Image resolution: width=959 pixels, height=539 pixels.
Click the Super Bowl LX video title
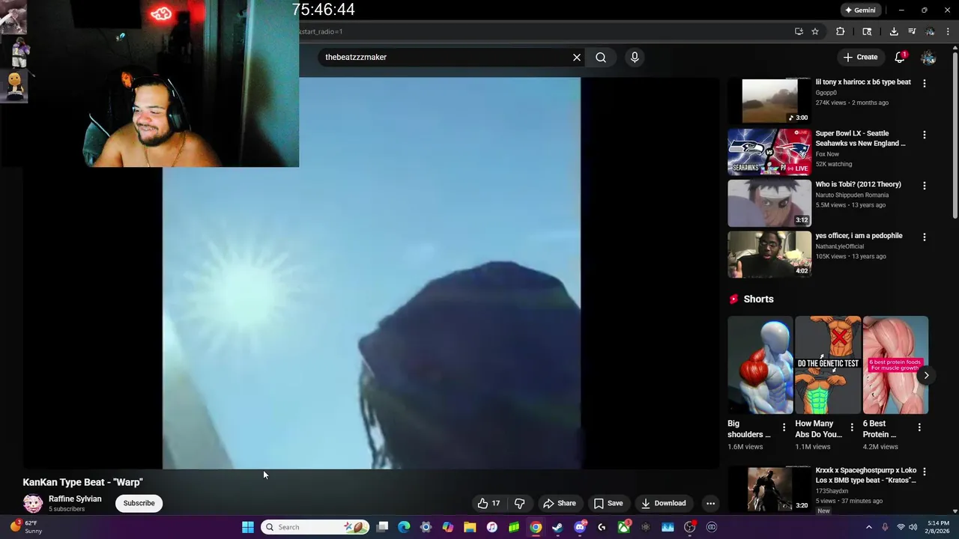(x=860, y=138)
